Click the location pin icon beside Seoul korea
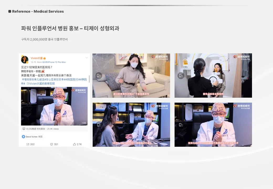This screenshot has width=273, height=189. [23, 136]
